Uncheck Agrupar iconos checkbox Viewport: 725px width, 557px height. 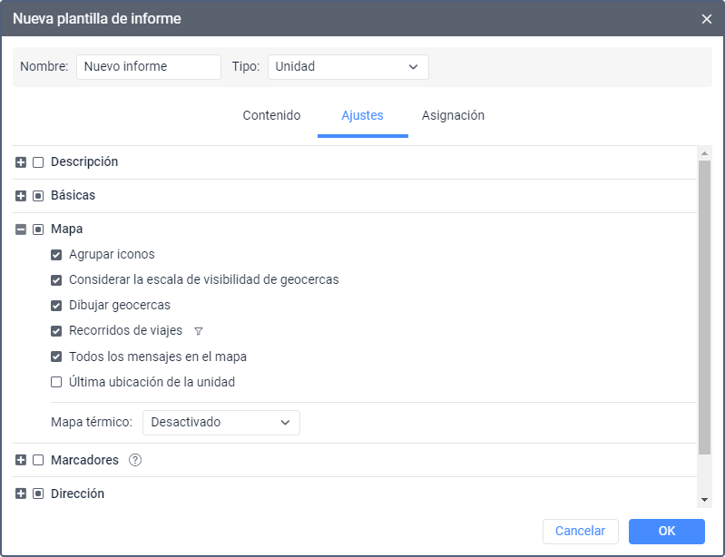click(x=56, y=255)
